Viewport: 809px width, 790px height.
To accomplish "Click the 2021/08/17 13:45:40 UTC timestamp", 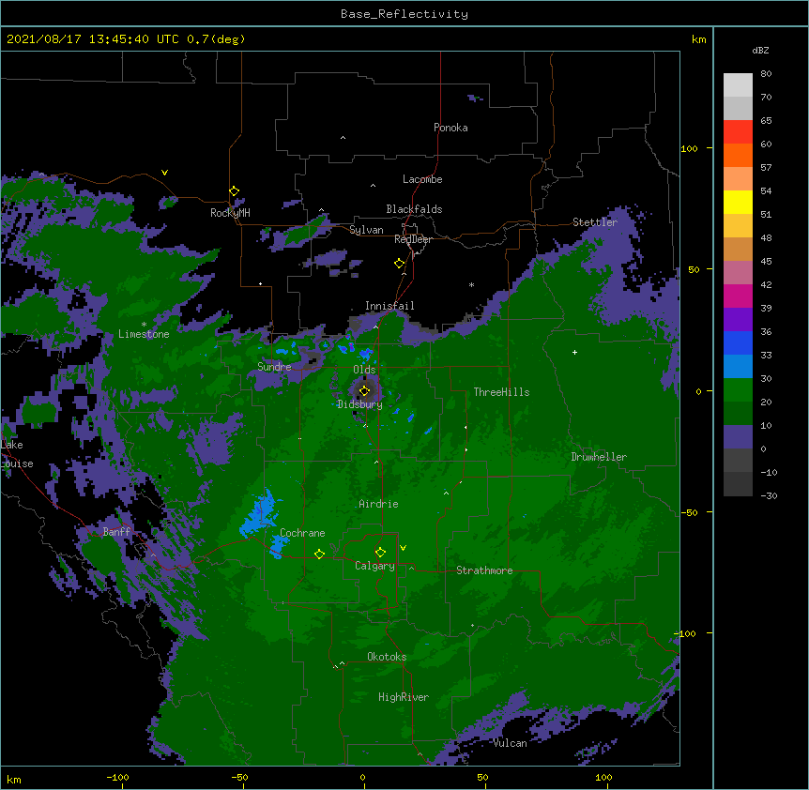I will point(92,39).
